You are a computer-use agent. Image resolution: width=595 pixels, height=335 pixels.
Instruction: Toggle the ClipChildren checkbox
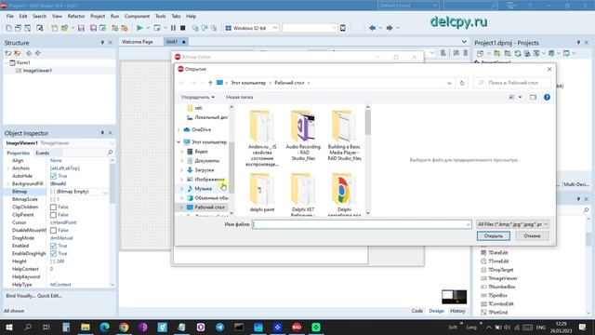tap(53, 207)
